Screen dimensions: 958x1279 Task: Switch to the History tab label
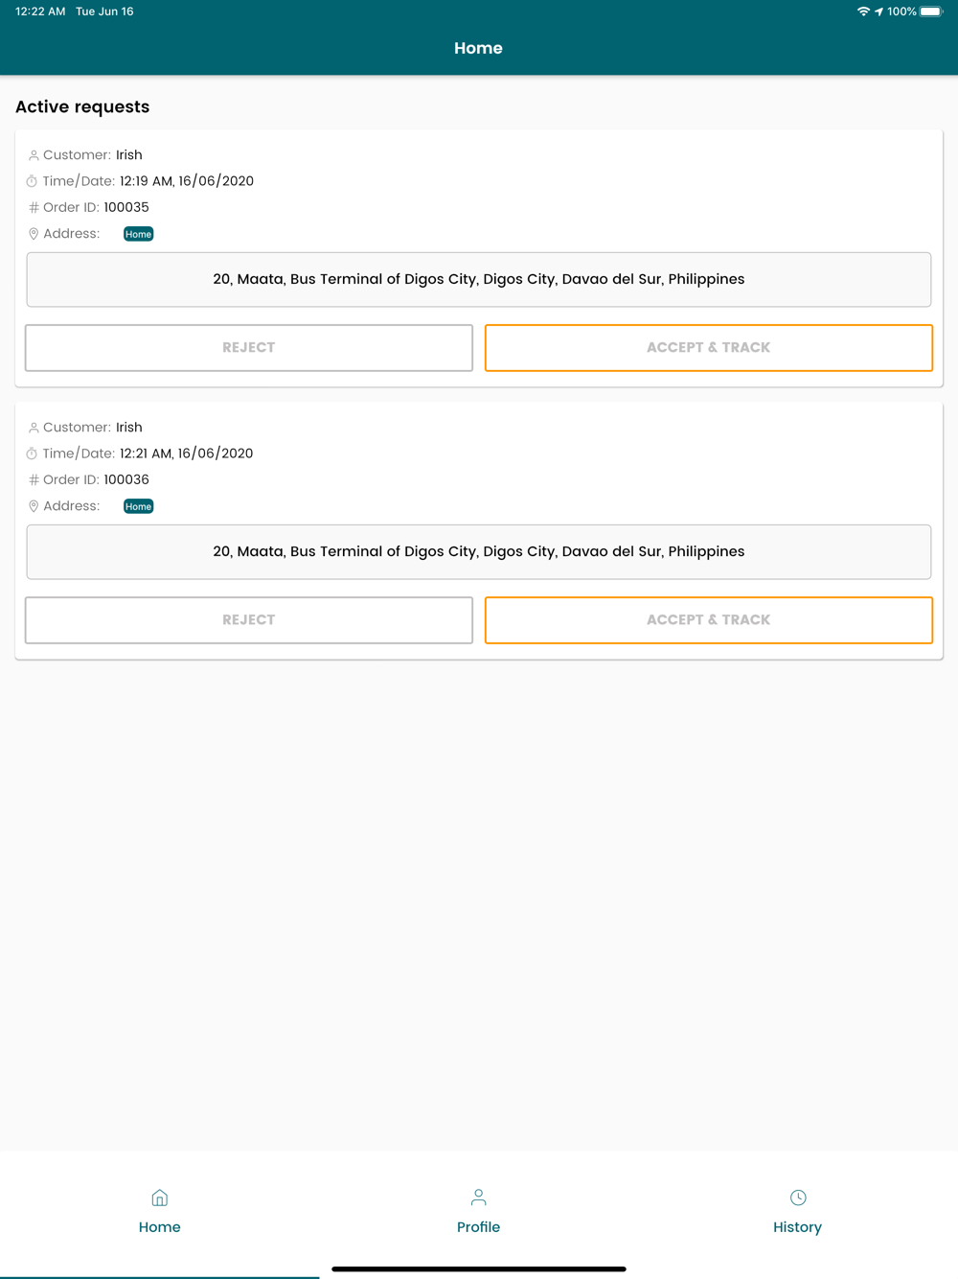798,1227
